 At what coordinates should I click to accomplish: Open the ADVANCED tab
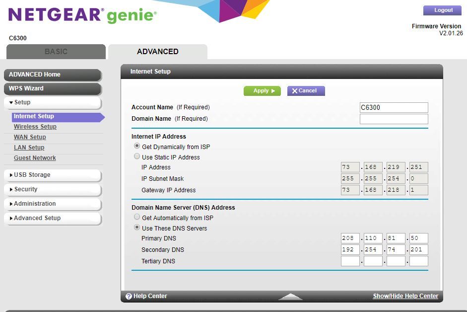coord(158,52)
